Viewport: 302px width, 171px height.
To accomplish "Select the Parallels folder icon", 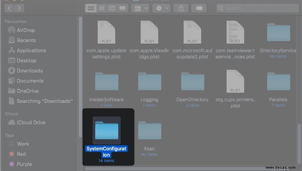I will 279,81.
